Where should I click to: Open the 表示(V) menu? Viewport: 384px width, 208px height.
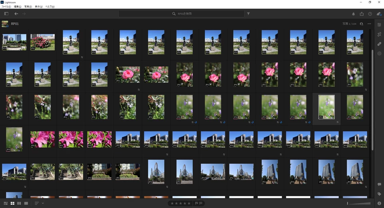click(x=39, y=7)
